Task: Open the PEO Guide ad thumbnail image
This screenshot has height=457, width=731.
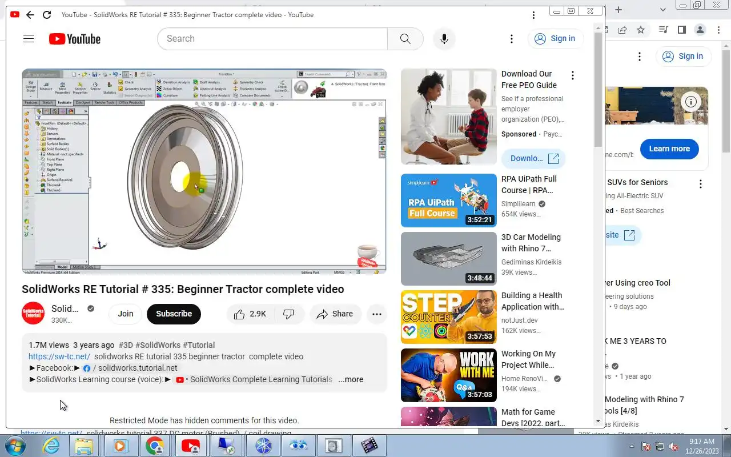Action: 449,117
